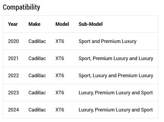Image resolution: width=164 pixels, height=122 pixels.
Task: Click the 2020 year cell
Action: [13, 41]
